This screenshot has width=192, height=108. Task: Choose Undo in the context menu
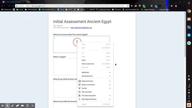[95, 44]
